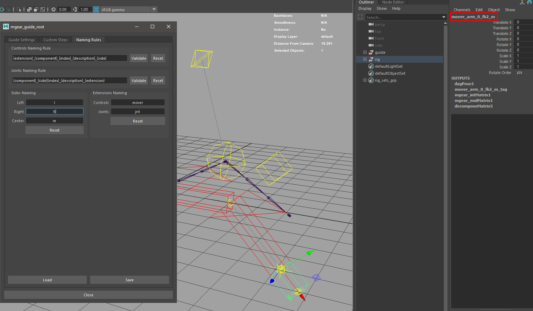
Task: Click the Maya icon in mgear_guide_root title bar
Action: coord(6,27)
